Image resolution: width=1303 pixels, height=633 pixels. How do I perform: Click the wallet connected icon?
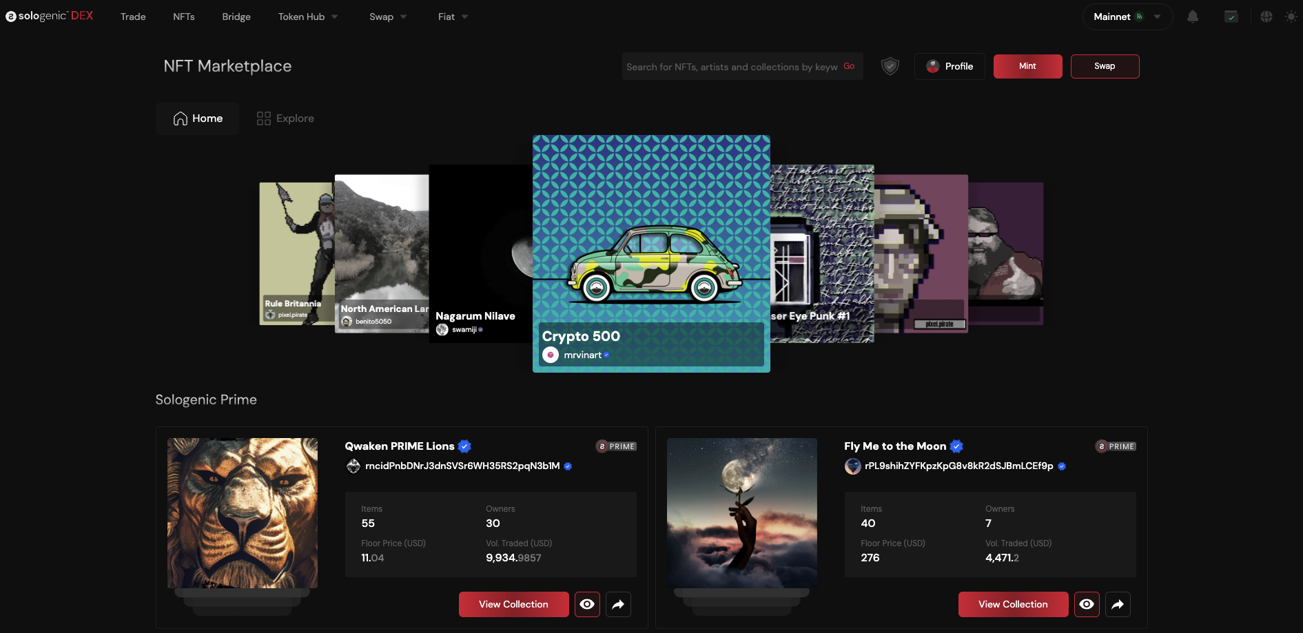[x=1231, y=17]
